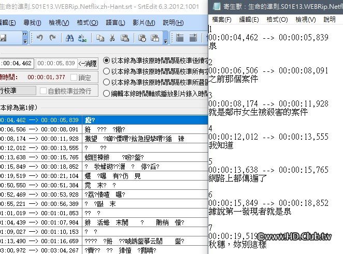
Task: Select subtitle row ending 00:00:51,384
Action: click(x=104, y=185)
